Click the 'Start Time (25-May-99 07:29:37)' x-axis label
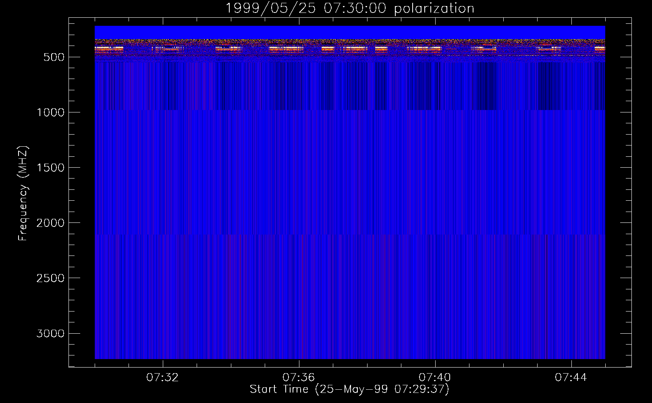The height and width of the screenshot is (403, 652). [349, 389]
